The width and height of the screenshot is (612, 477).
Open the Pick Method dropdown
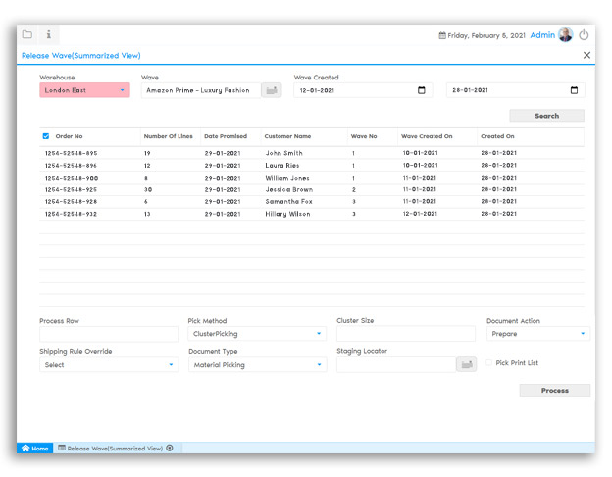(257, 334)
